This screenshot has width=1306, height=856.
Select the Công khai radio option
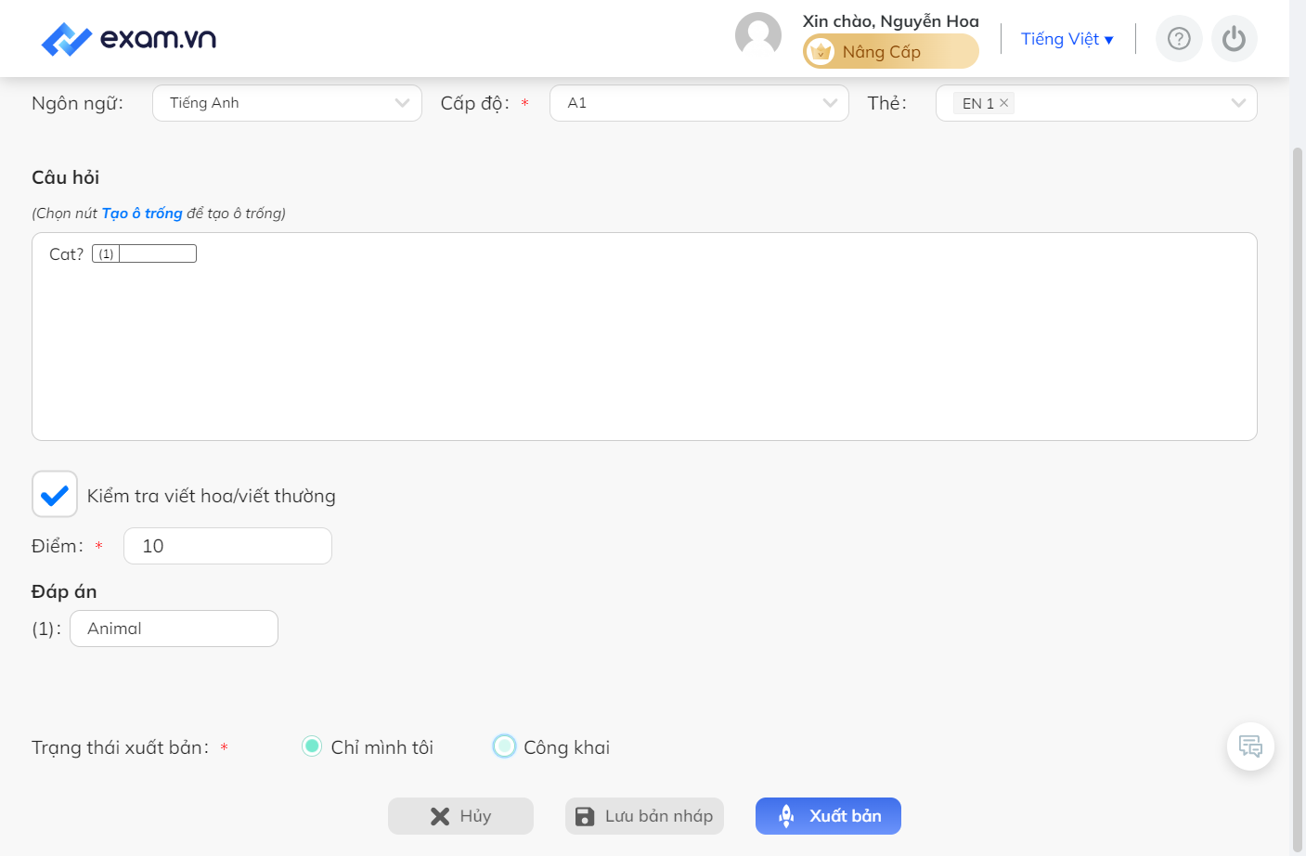pyautogui.click(x=504, y=746)
